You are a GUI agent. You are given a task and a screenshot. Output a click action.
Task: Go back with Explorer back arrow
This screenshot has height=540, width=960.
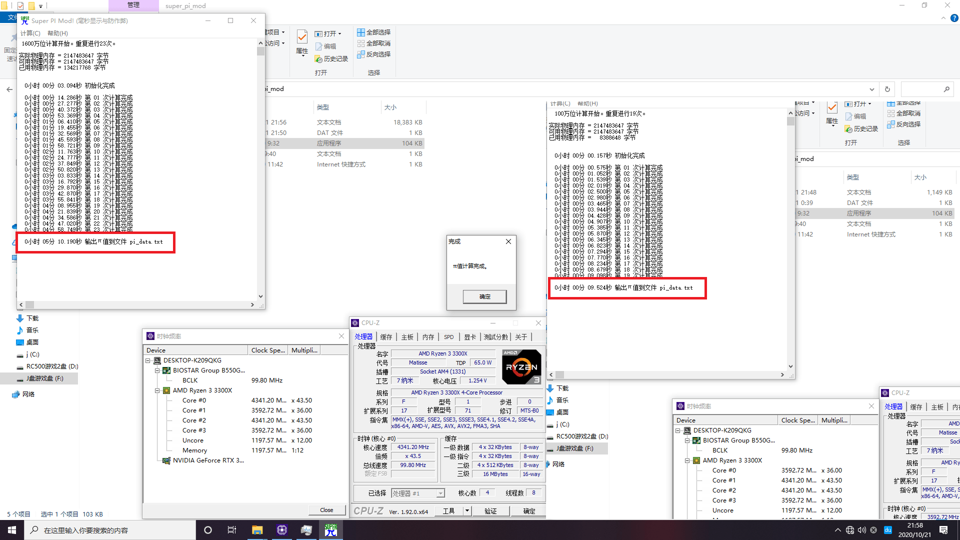(9, 89)
